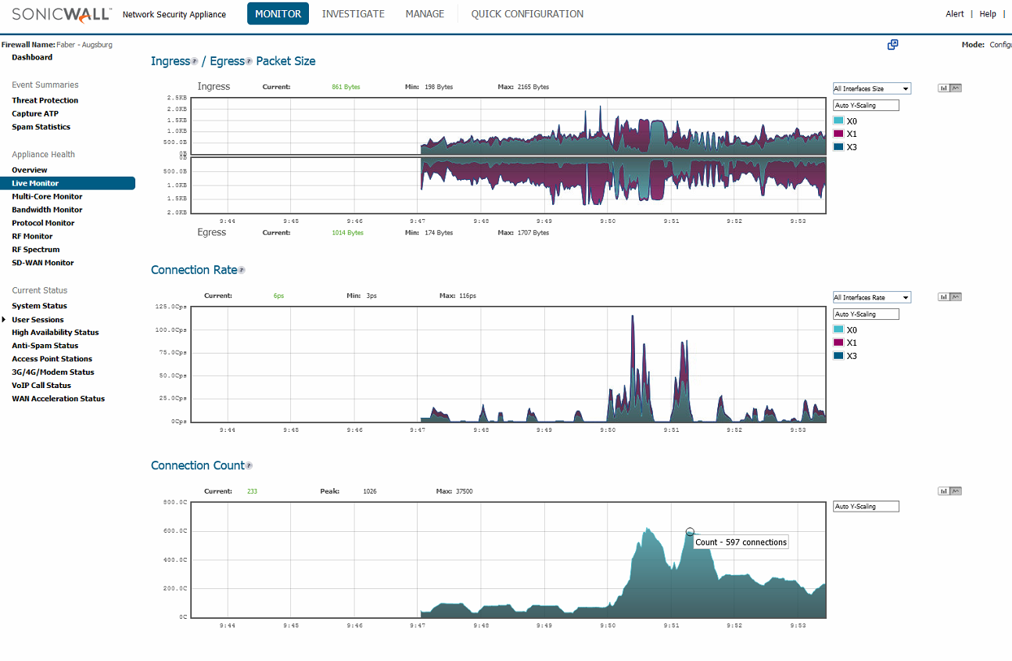Click the help icon next to Egress

(x=249, y=62)
